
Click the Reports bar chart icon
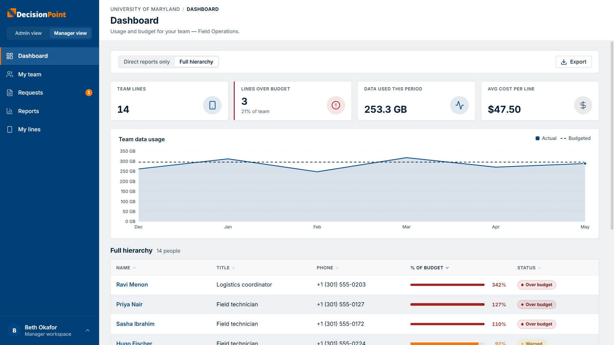click(x=10, y=111)
